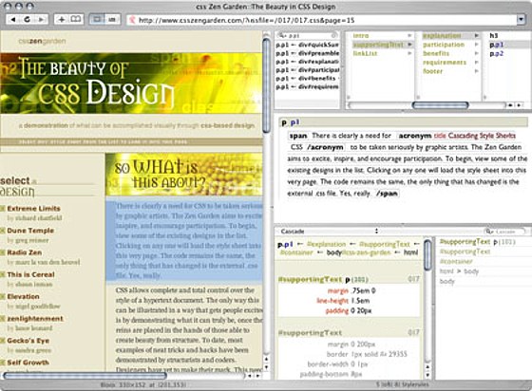The width and height of the screenshot is (532, 391).
Task: Click the web page vertical scrollbar thumb
Action: [267, 84]
